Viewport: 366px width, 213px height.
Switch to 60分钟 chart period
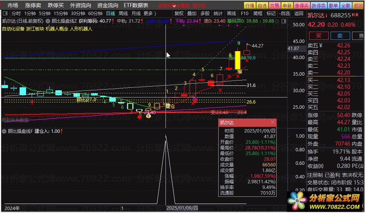(95, 14)
